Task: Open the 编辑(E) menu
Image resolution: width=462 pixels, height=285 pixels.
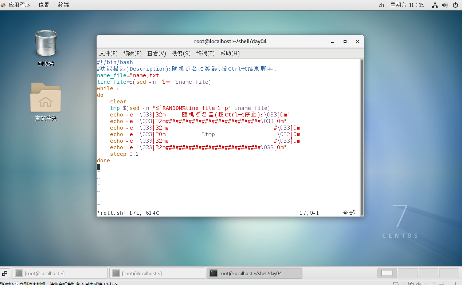Action: click(x=133, y=54)
